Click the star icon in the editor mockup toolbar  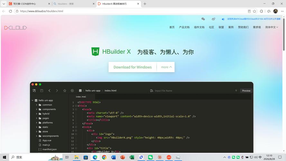point(65,90)
